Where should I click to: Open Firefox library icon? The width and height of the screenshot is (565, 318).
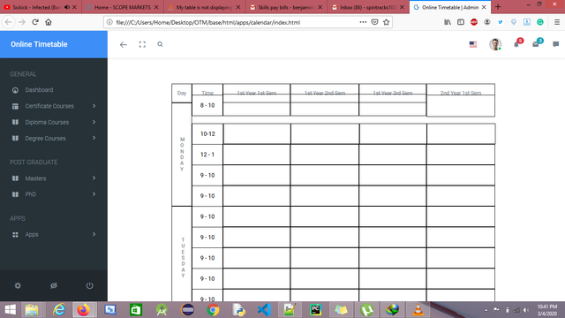coord(448,22)
